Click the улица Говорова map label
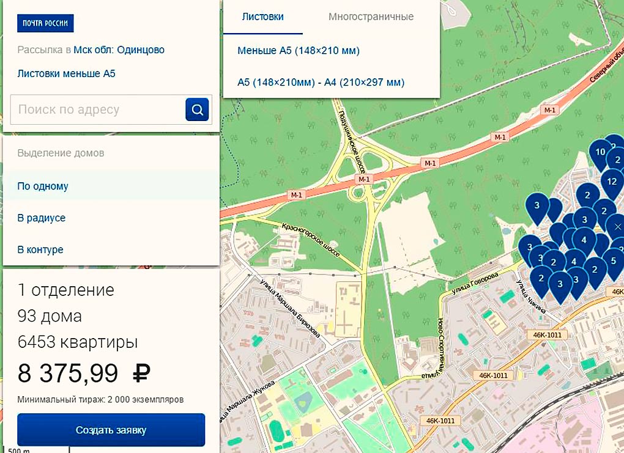Viewport: 624px width, 453px height. [475, 283]
